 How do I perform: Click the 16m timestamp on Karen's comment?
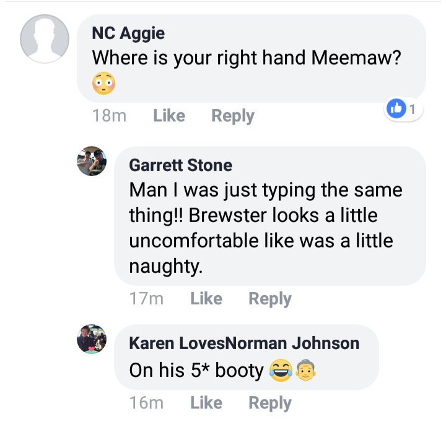click(x=146, y=402)
